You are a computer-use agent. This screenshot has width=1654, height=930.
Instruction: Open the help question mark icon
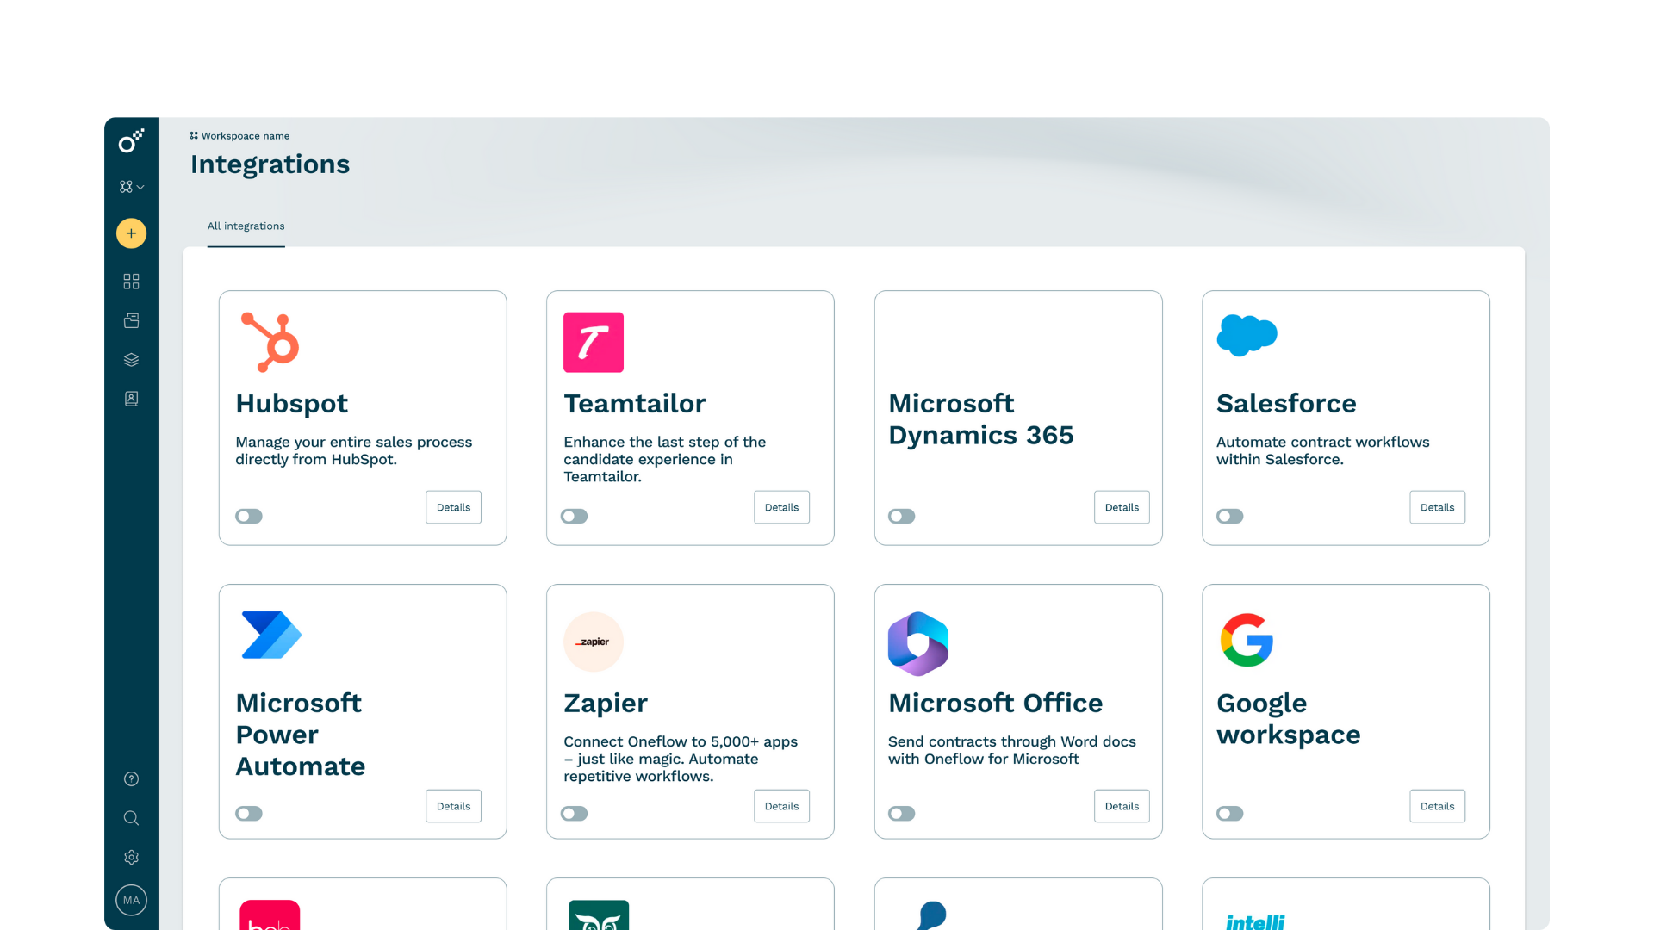tap(131, 779)
